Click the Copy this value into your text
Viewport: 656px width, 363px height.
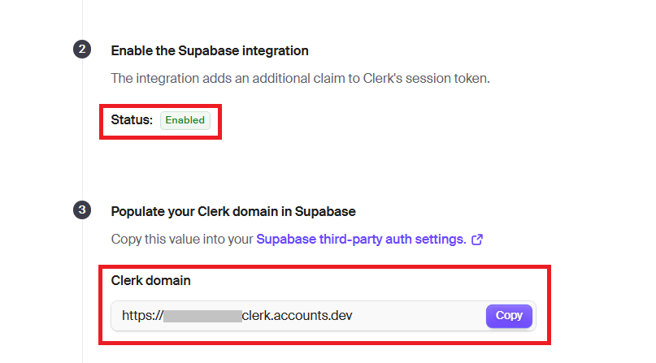(x=182, y=240)
